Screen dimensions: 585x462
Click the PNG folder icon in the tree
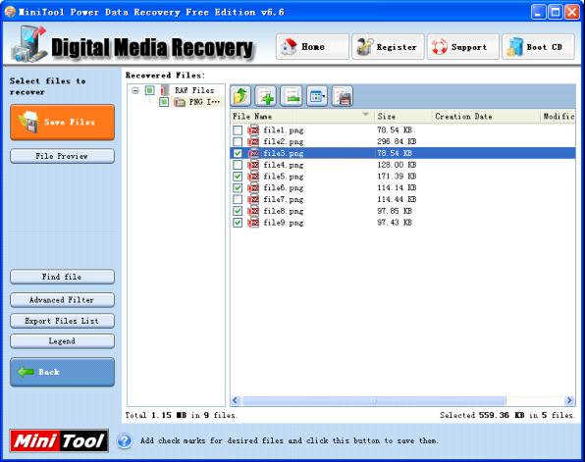click(x=180, y=102)
